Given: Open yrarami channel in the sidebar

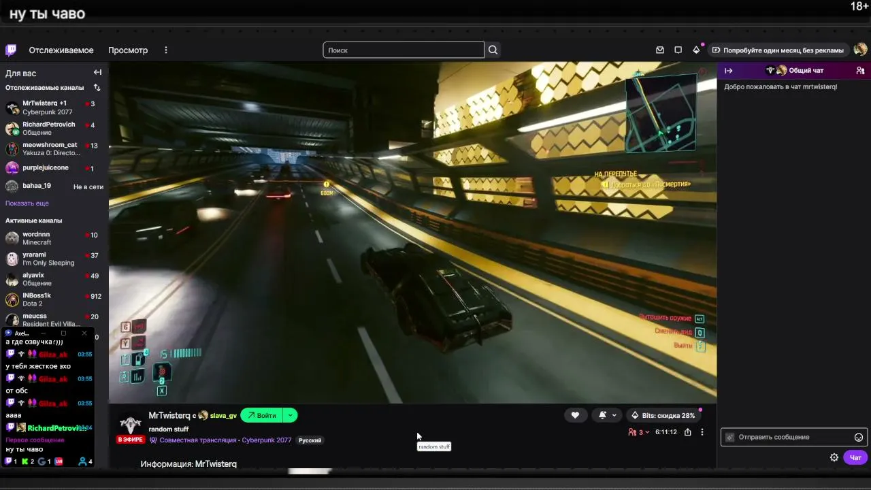Looking at the screenshot, I should 54,259.
